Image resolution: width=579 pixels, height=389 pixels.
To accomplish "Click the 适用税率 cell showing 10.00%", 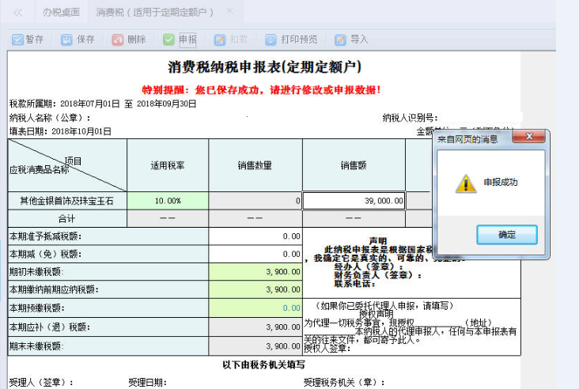I will pyautogui.click(x=168, y=201).
